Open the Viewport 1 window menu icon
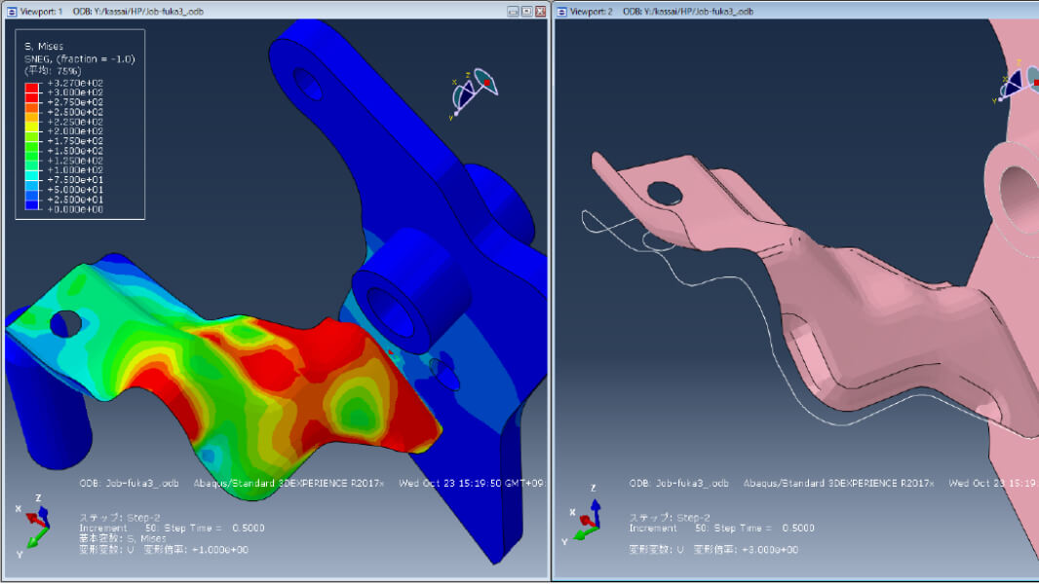Image resolution: width=1039 pixels, height=584 pixels. 12,12
